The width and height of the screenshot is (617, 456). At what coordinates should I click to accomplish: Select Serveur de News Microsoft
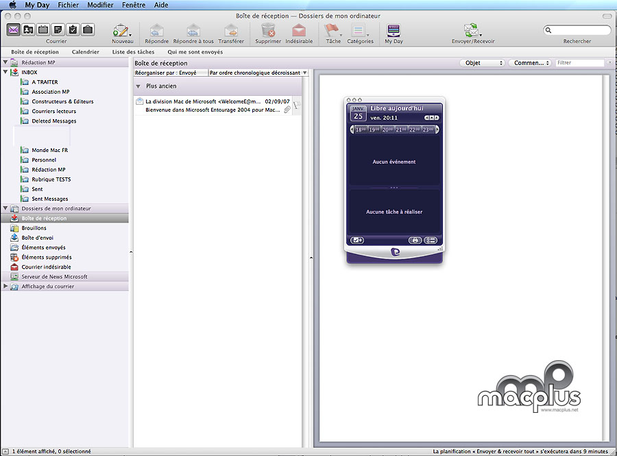point(54,277)
